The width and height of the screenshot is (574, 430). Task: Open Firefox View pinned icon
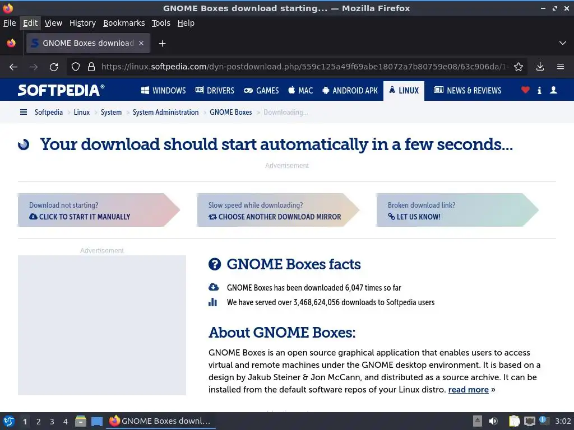tap(11, 43)
